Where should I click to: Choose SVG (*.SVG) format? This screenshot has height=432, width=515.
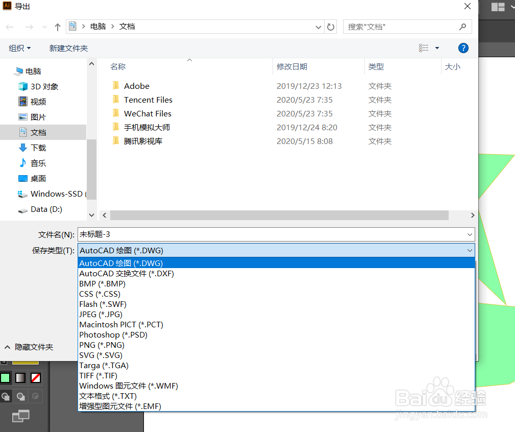click(x=277, y=355)
